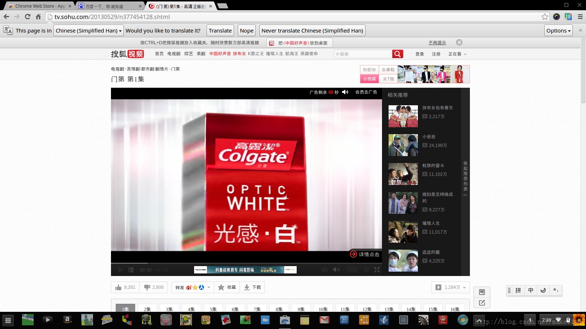Click the 详情点击 arrow icon on ad
Screen dimensions: 586x329
353,254
